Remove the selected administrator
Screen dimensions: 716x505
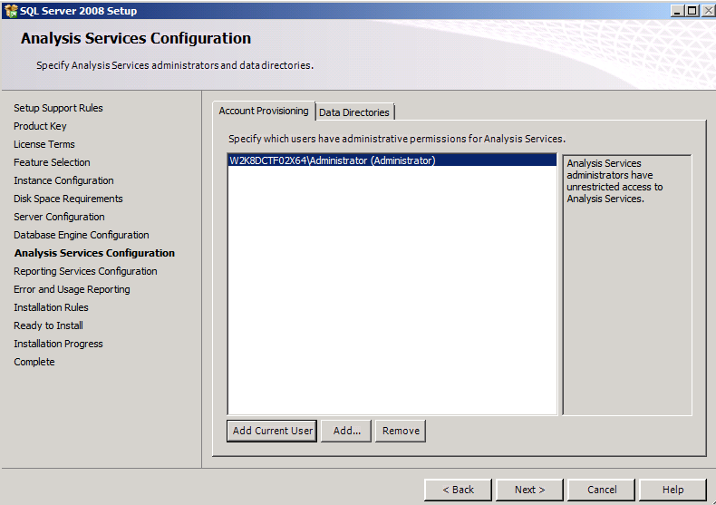click(x=401, y=431)
